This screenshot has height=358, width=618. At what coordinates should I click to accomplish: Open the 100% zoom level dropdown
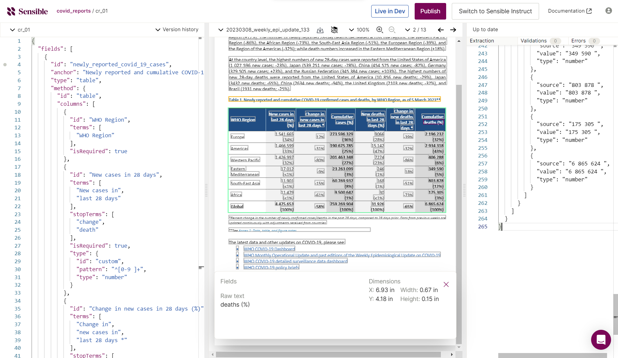click(x=359, y=30)
